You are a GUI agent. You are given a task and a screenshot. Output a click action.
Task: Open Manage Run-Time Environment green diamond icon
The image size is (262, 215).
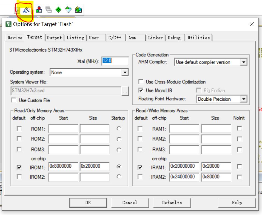click(58, 10)
